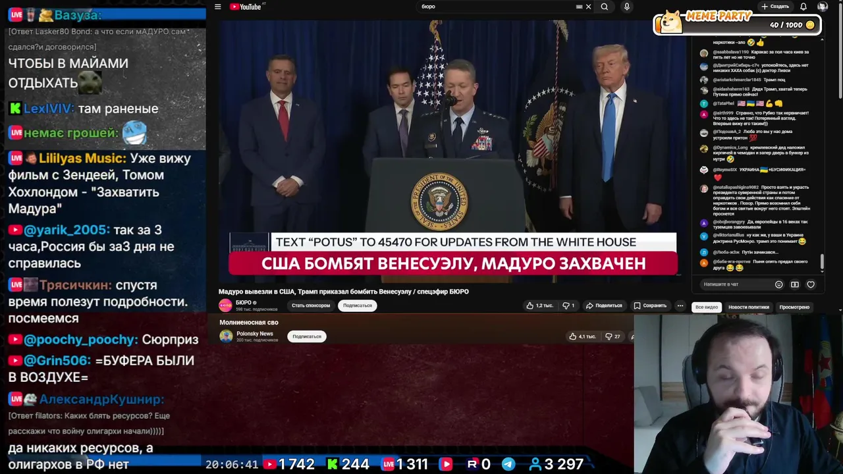Click video title Мадуро вывезли в США

(x=344, y=292)
